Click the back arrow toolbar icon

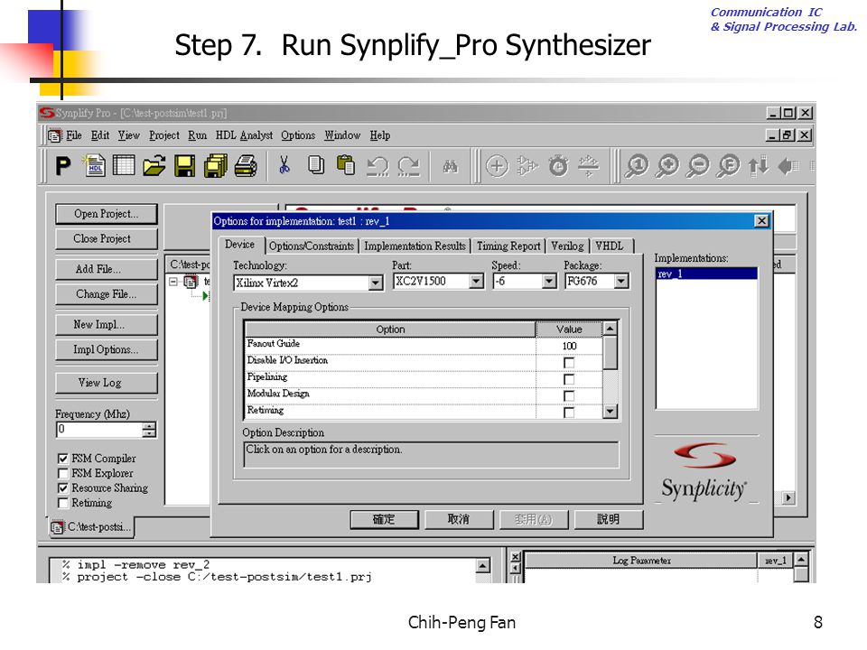[788, 165]
